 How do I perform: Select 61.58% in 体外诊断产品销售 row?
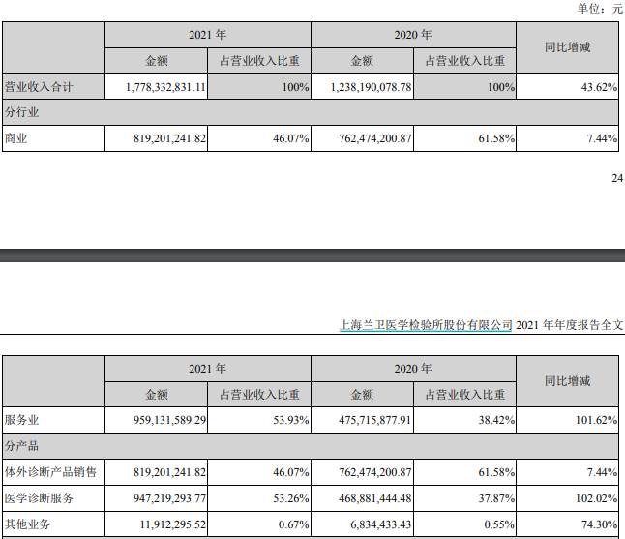click(x=496, y=472)
